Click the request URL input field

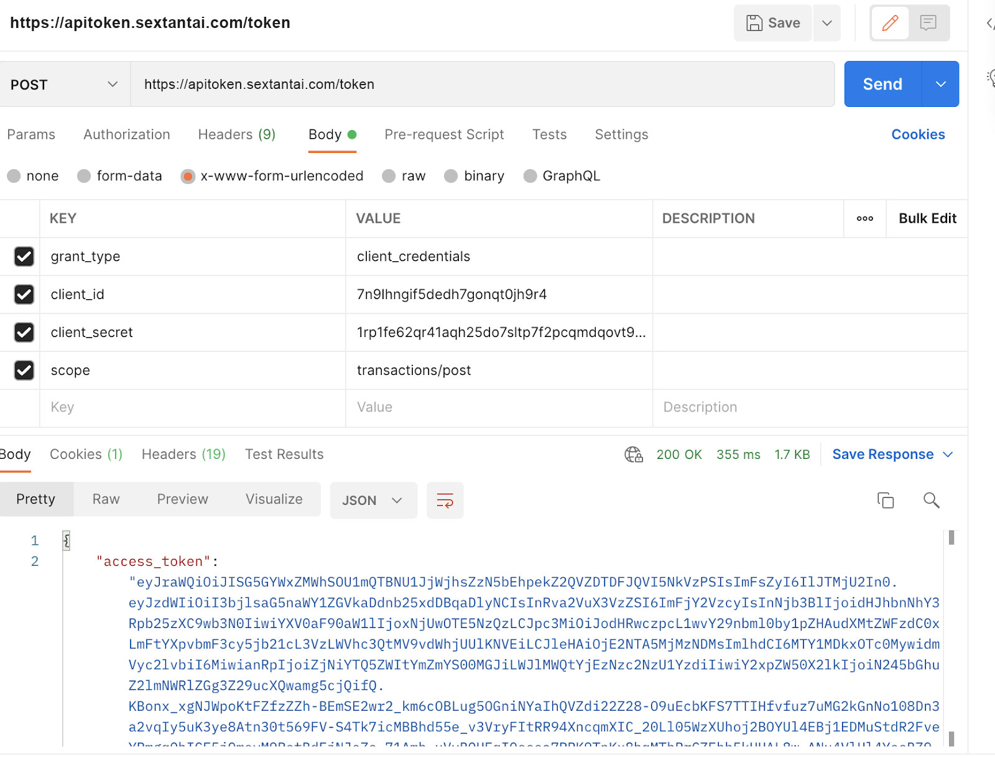(482, 85)
